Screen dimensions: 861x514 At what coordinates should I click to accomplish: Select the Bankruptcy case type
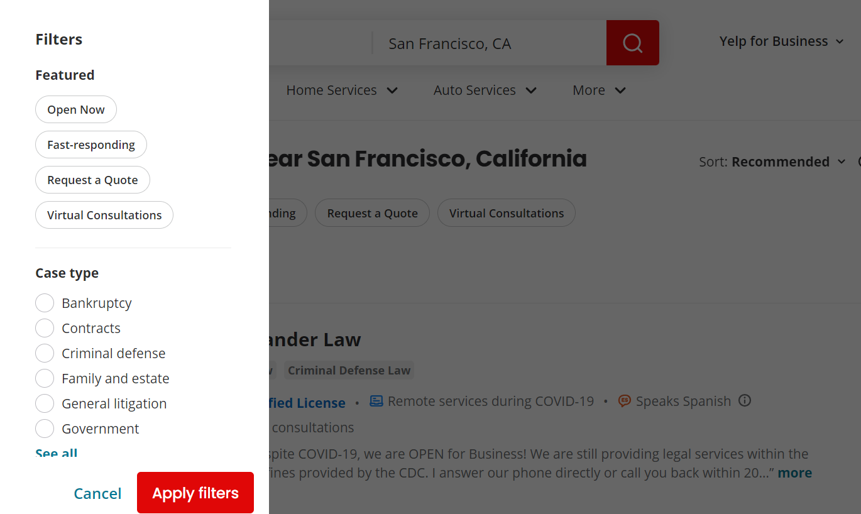pyautogui.click(x=45, y=303)
